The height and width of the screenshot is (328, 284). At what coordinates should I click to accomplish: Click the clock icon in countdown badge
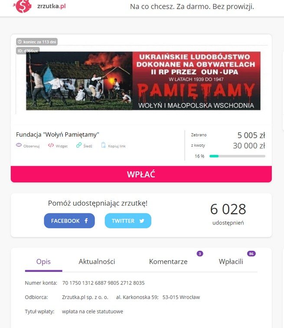click(20, 42)
